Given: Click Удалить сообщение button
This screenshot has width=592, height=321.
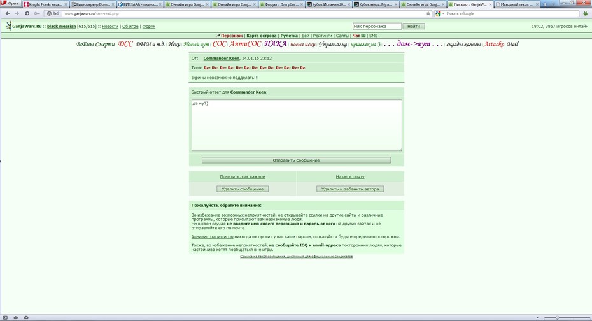Looking at the screenshot, I should [x=243, y=189].
